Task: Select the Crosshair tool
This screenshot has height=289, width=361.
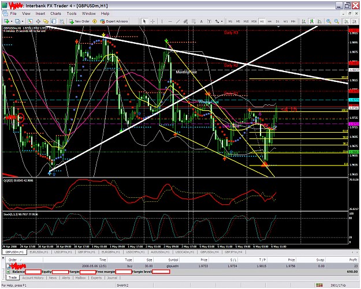Action: pos(152,21)
